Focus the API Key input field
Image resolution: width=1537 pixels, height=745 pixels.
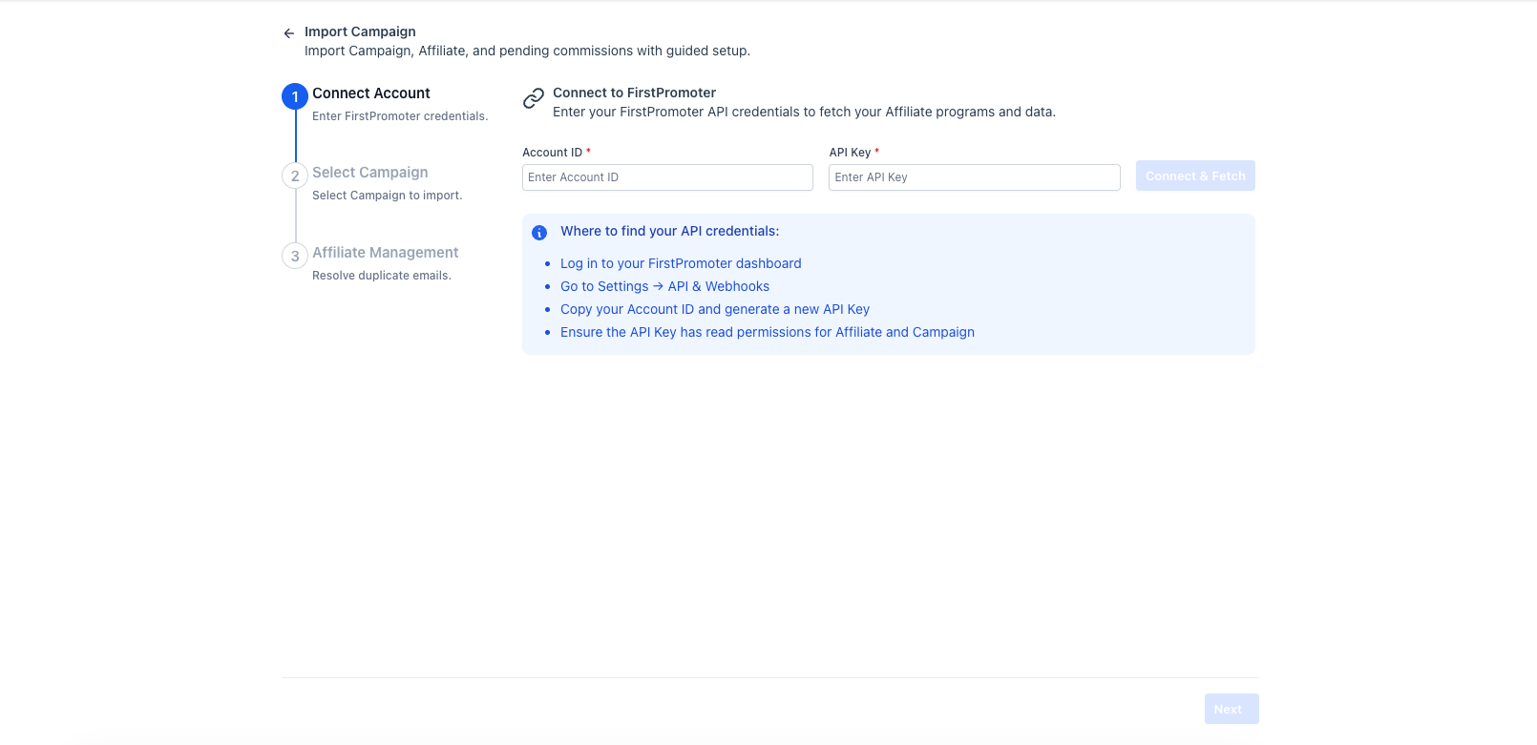[974, 177]
